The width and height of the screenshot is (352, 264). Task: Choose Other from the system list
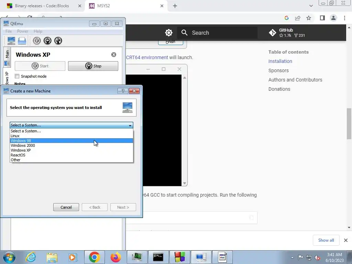coord(71,160)
